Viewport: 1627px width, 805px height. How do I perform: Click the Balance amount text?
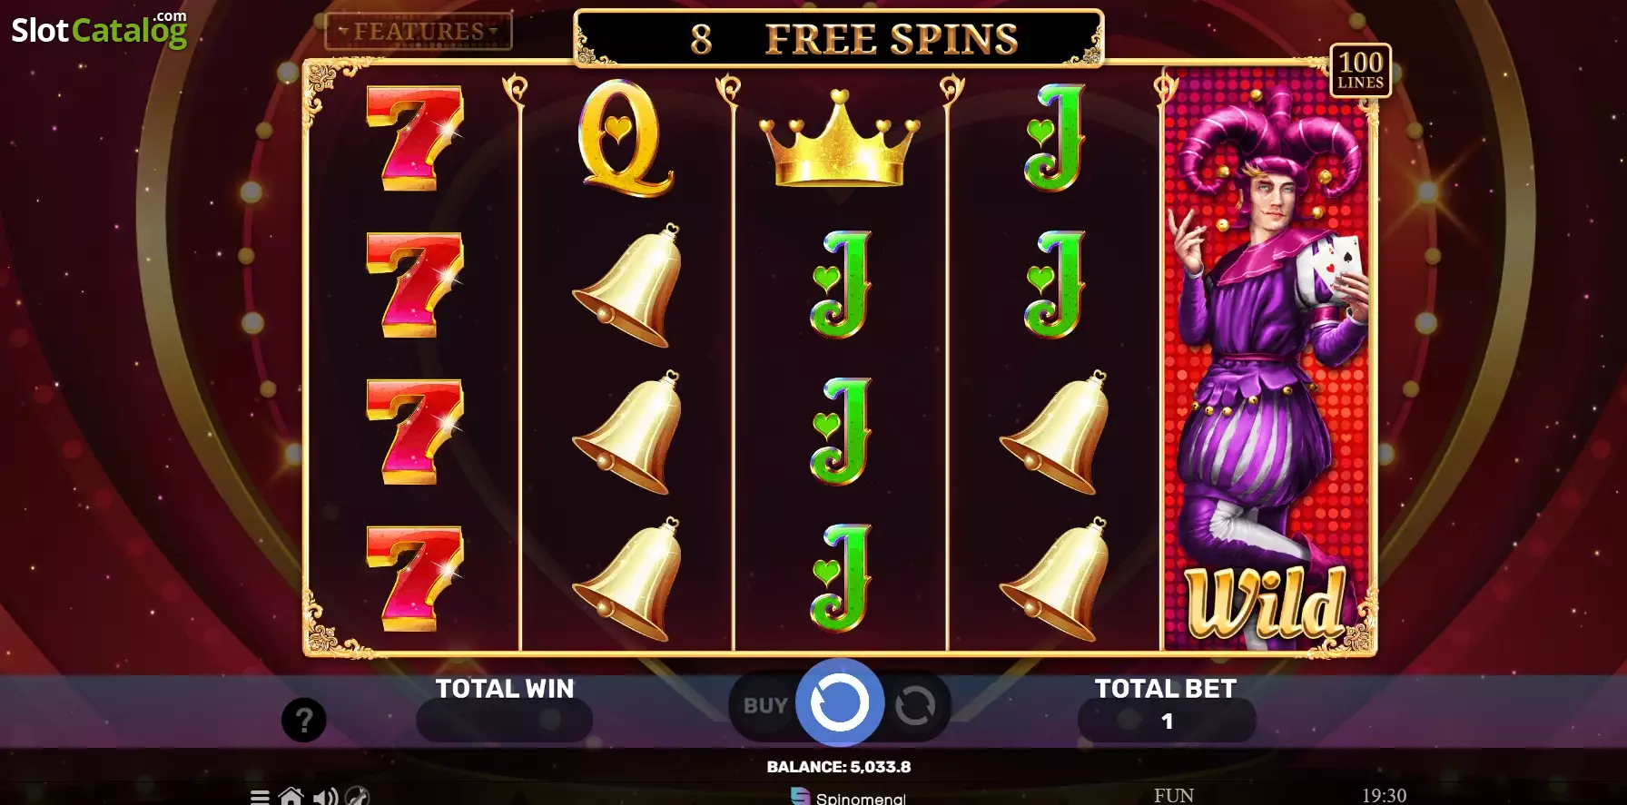tap(838, 767)
